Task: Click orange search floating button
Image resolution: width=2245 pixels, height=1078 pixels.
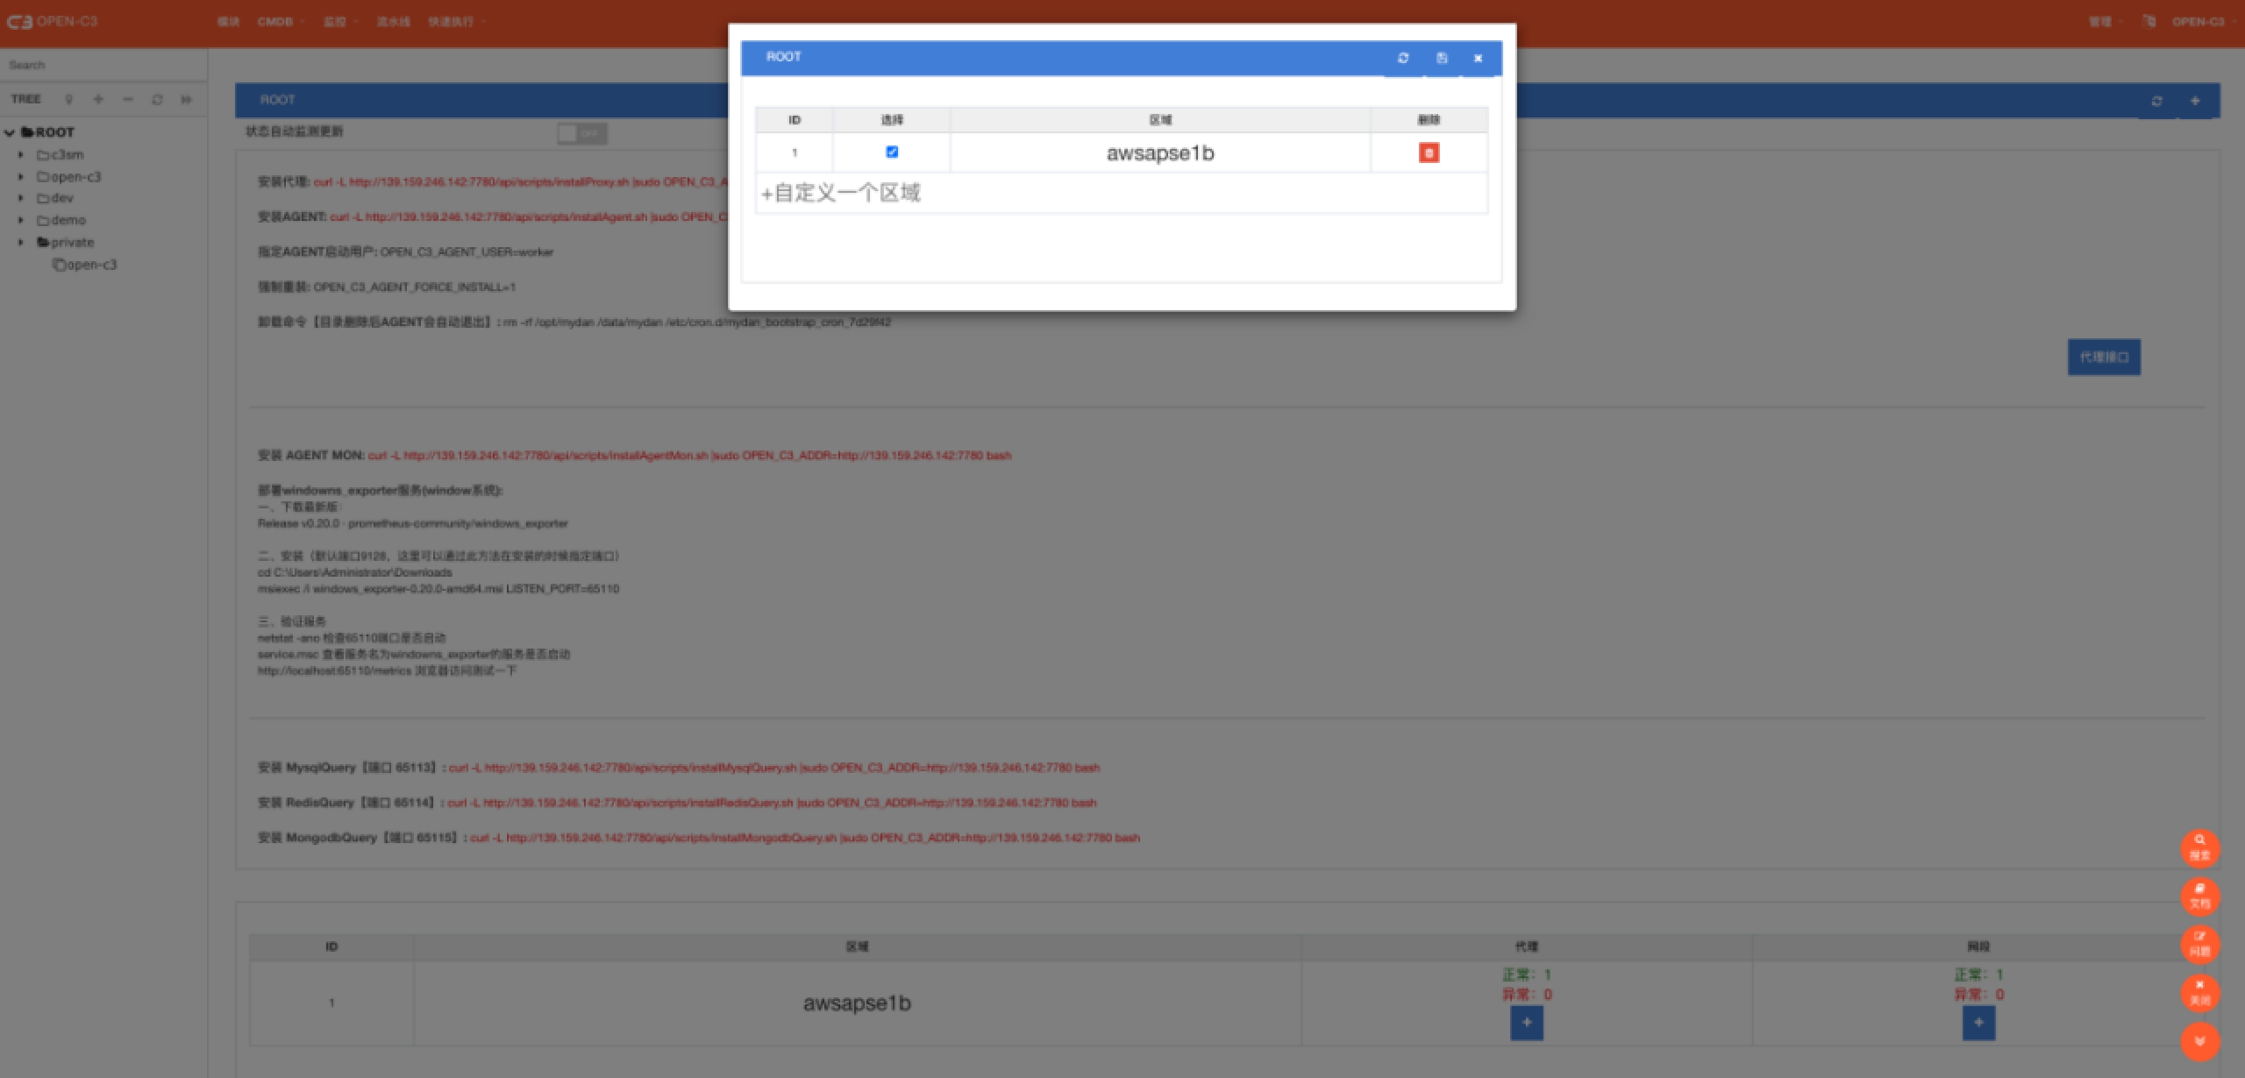Action: [x=2199, y=847]
